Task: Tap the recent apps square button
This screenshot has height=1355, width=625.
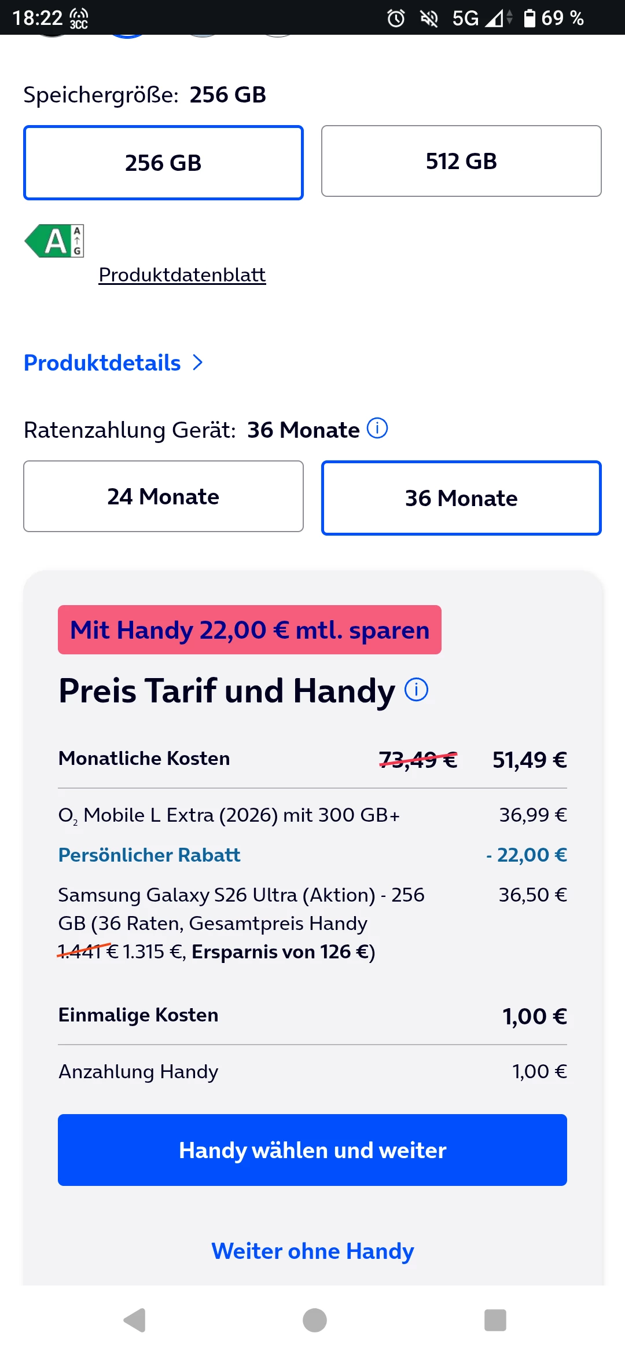Action: tap(495, 1320)
